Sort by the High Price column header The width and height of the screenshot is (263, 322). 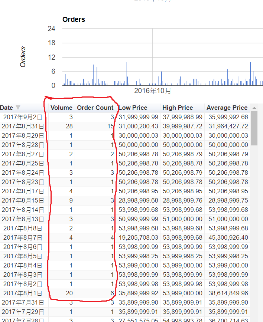pos(178,108)
